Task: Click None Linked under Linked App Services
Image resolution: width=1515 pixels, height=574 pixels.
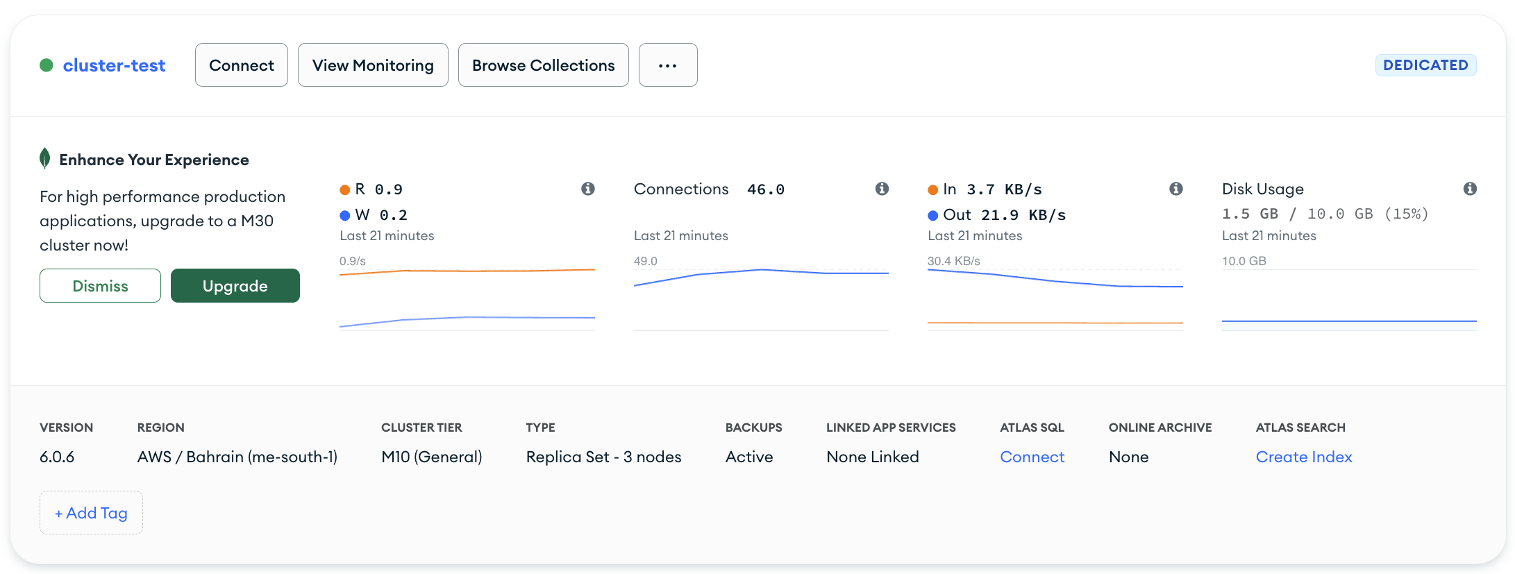Action: tap(873, 457)
